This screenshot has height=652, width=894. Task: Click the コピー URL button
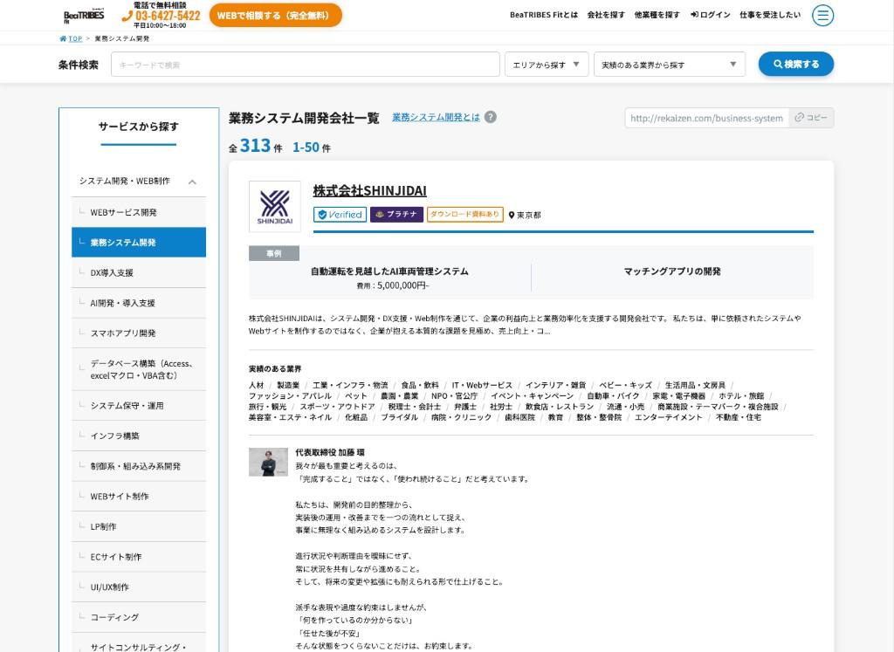click(x=811, y=118)
